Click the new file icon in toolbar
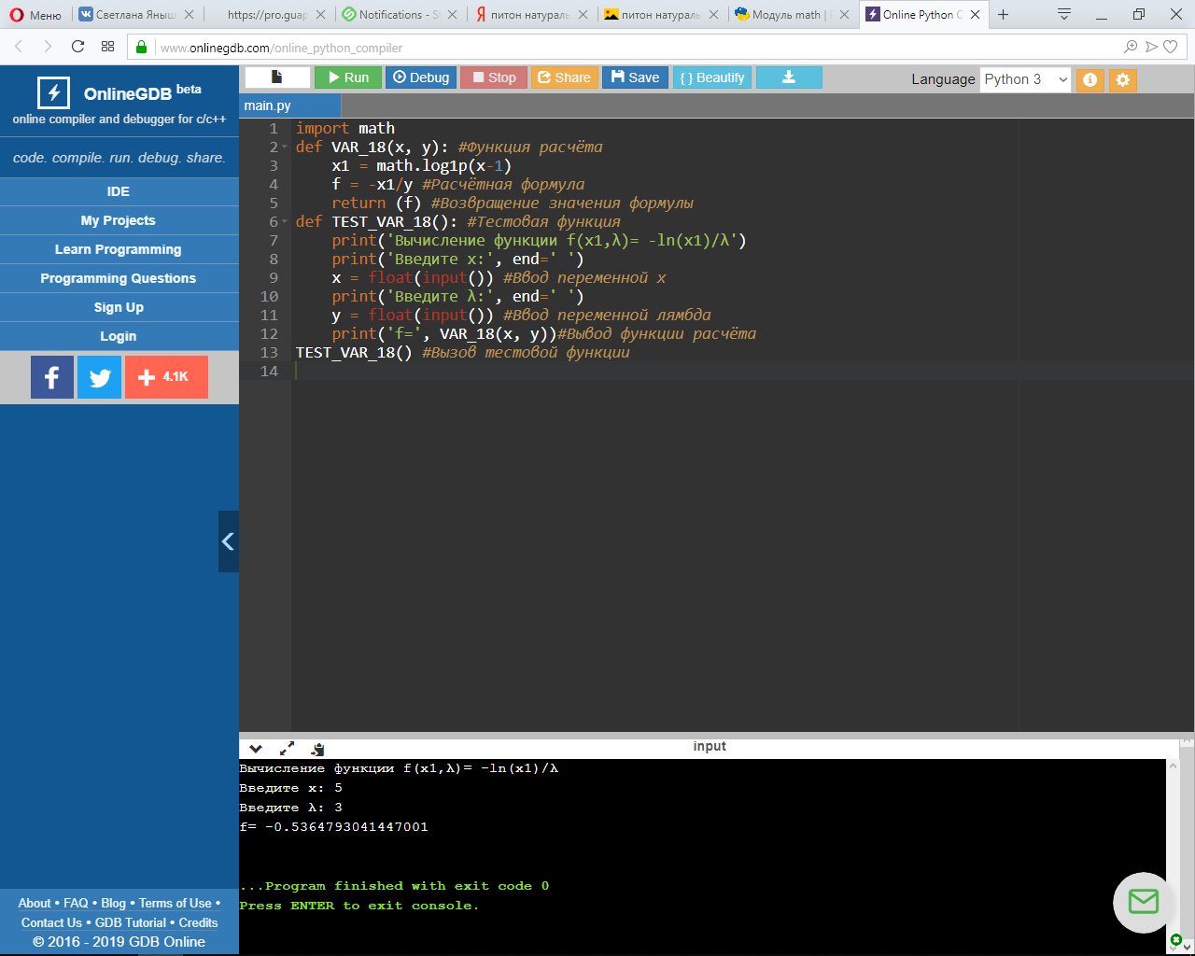 [276, 77]
